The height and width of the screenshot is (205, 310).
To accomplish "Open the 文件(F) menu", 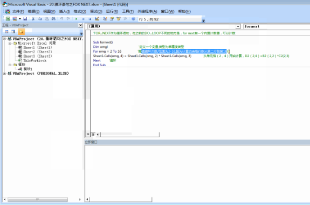I will pos(18,11).
